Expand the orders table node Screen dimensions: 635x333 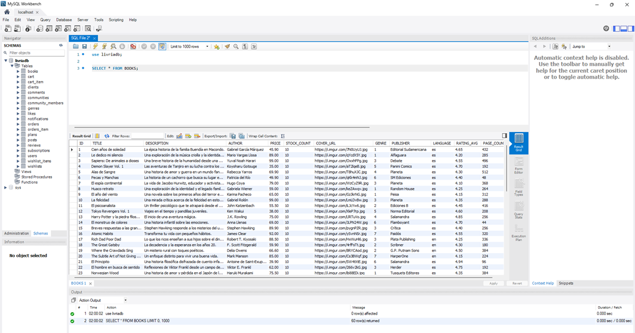[x=18, y=124]
